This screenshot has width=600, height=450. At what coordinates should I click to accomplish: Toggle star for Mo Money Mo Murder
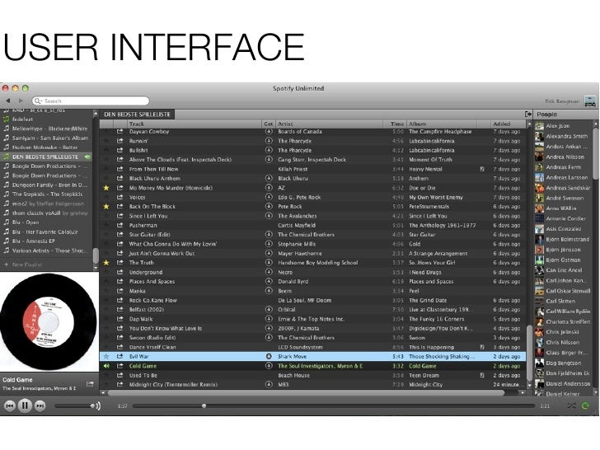pos(106,188)
